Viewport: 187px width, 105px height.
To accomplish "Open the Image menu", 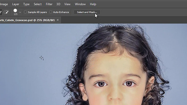I will pos(4,4).
